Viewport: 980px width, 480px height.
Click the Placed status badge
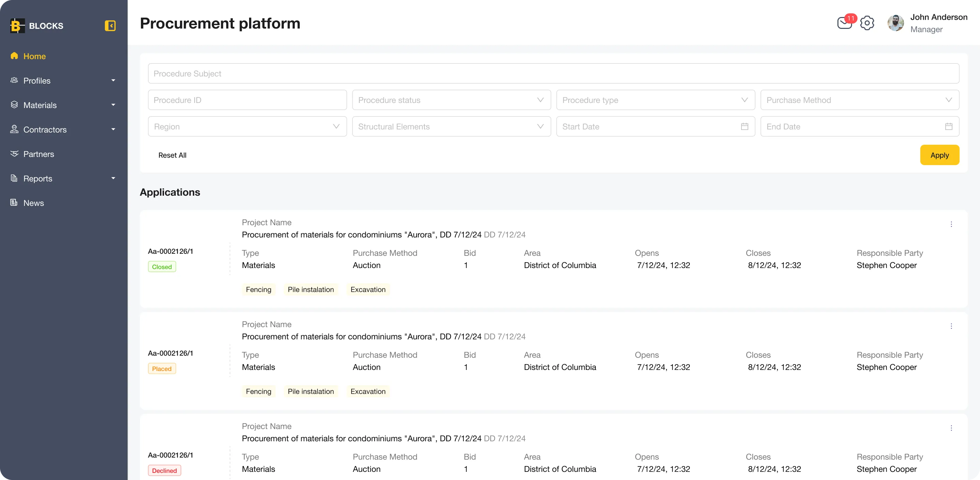162,368
